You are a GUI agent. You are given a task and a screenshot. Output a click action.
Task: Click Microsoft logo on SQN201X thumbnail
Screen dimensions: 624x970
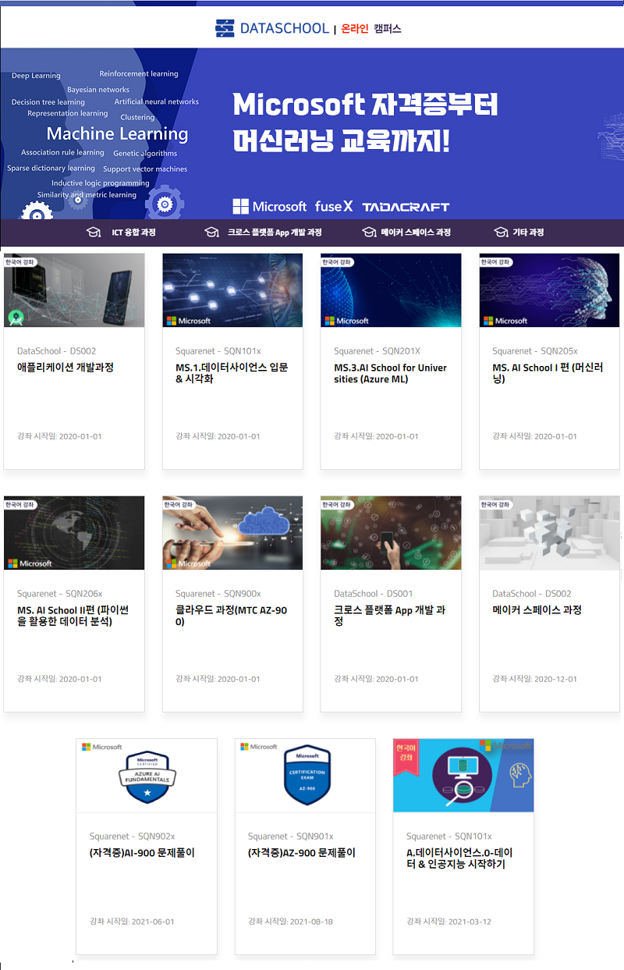click(347, 321)
